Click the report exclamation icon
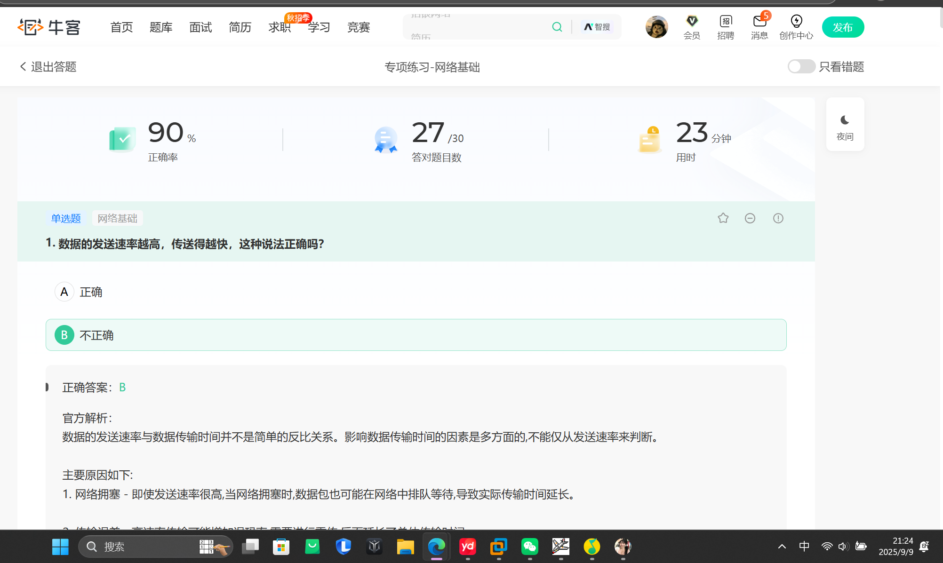The height and width of the screenshot is (563, 943). tap(778, 218)
